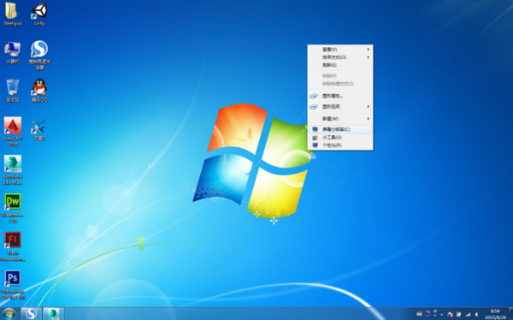This screenshot has width=513, height=320.
Task: Select the Computer desktop icon
Action: (13, 52)
